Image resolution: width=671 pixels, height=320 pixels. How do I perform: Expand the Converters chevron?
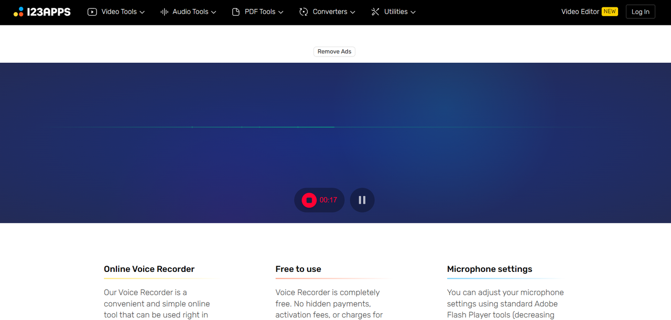pyautogui.click(x=352, y=12)
